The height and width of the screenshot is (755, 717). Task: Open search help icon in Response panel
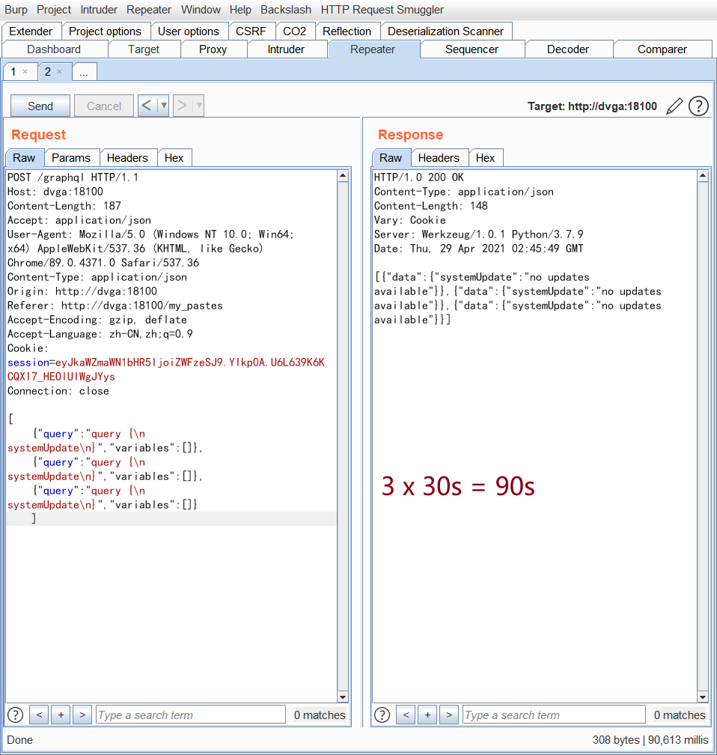point(382,715)
